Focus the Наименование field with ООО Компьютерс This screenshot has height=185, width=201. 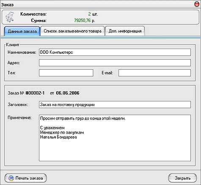pos(115,52)
